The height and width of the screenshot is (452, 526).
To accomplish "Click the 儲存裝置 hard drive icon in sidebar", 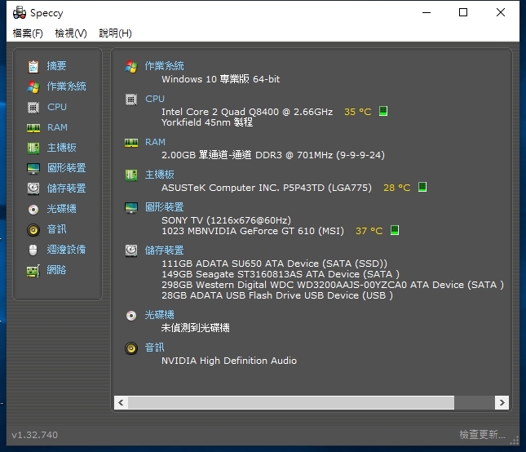I will 33,188.
